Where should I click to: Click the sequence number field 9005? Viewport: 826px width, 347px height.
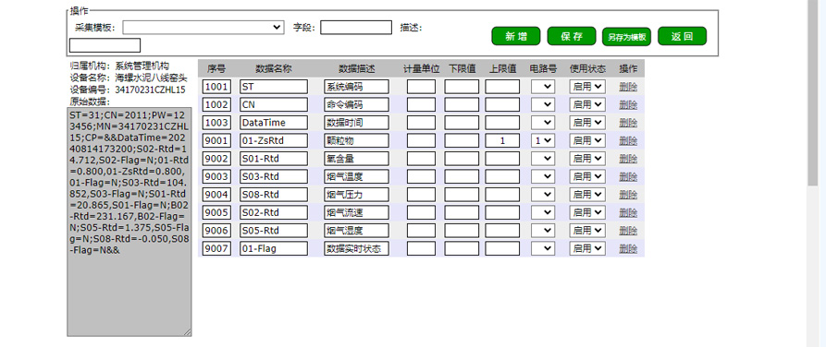coord(217,212)
